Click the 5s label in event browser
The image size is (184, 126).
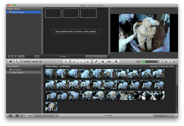point(172,116)
